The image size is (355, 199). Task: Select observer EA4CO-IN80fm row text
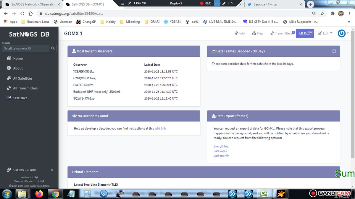83,85
